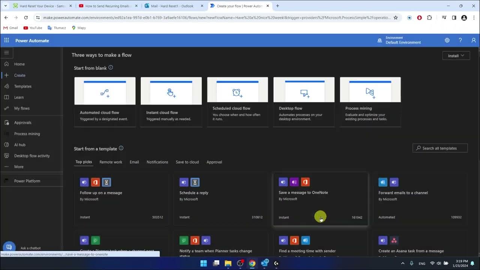Open the Mapy bookmark
Viewport: 480px width, 270px height.
click(x=79, y=28)
